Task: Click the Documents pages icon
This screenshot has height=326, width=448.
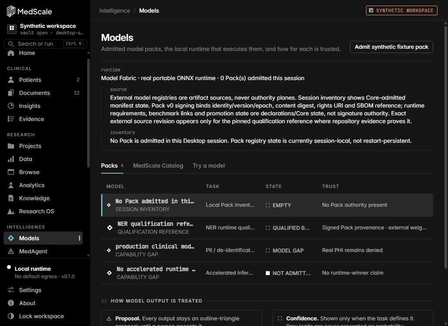Action: (x=11, y=93)
